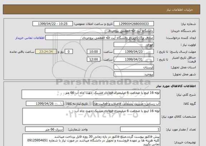Select delivery province field لرستان
Screen dimensions: 206x146
[134, 67]
